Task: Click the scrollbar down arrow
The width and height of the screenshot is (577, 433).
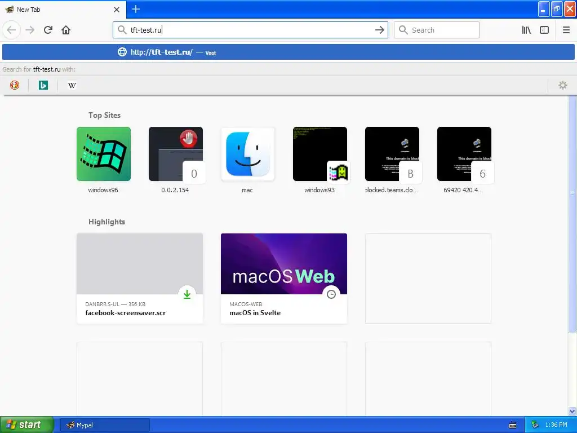Action: click(572, 411)
